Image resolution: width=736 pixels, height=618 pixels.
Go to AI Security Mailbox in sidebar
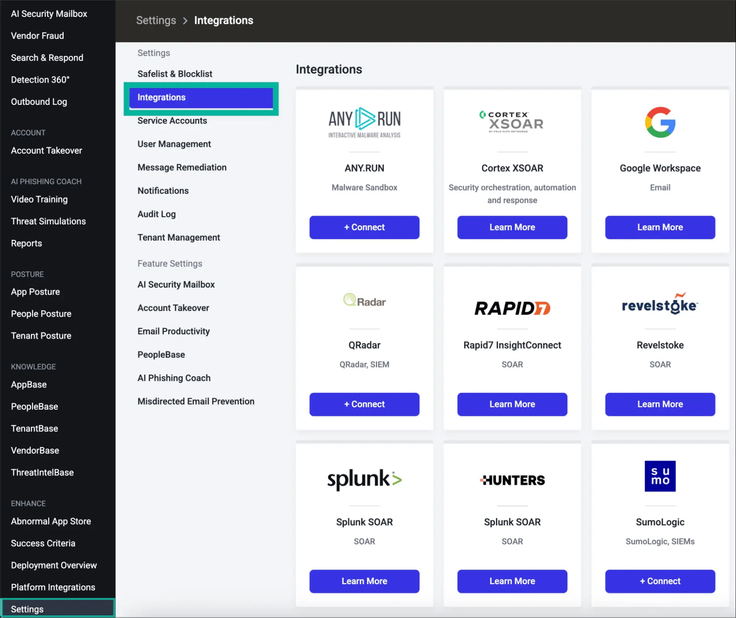49,14
